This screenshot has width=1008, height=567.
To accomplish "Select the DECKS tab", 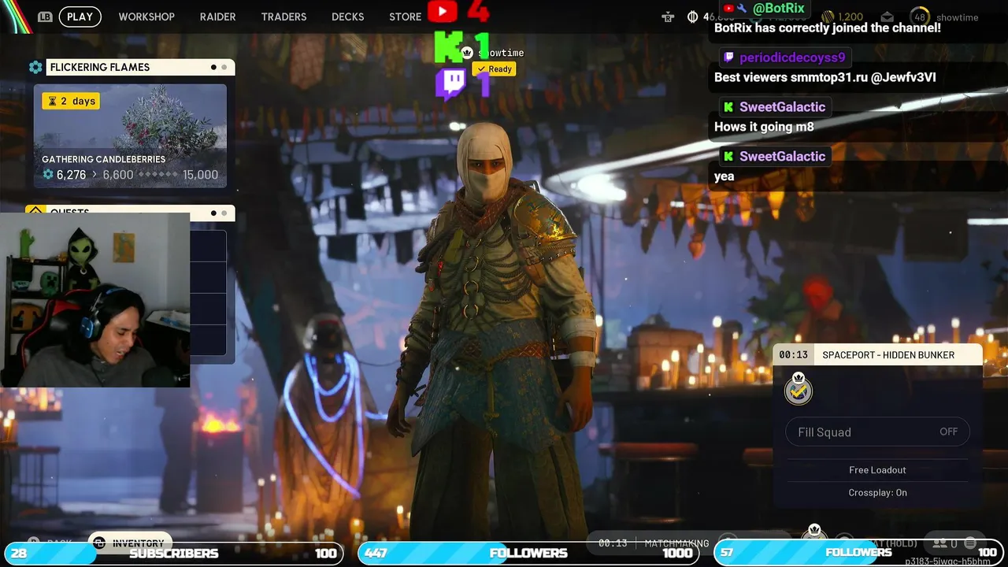I will (347, 17).
